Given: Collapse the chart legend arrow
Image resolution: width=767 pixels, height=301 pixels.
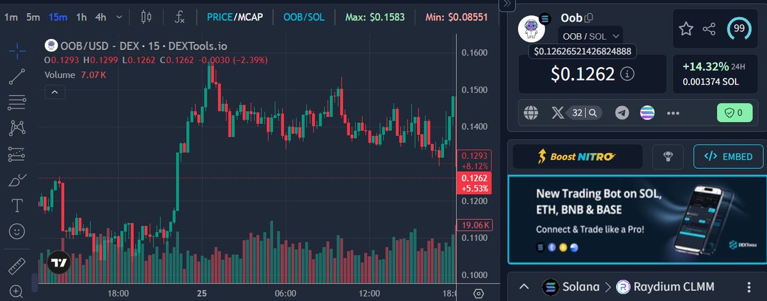Looking at the screenshot, I should [55, 92].
